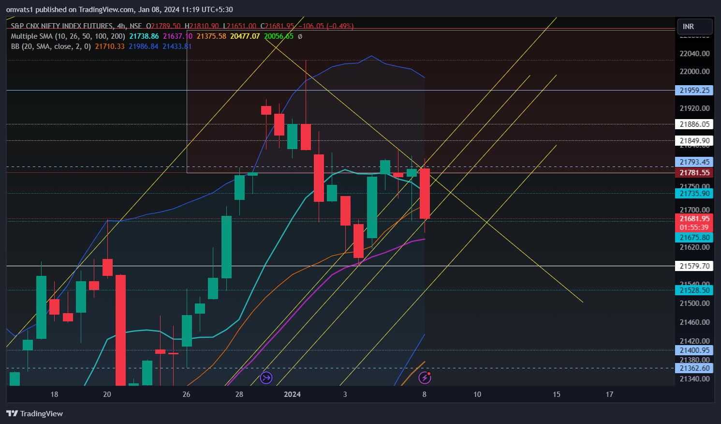The image size is (721, 424).
Task: Click date 18 on the time axis
Action: [54, 394]
